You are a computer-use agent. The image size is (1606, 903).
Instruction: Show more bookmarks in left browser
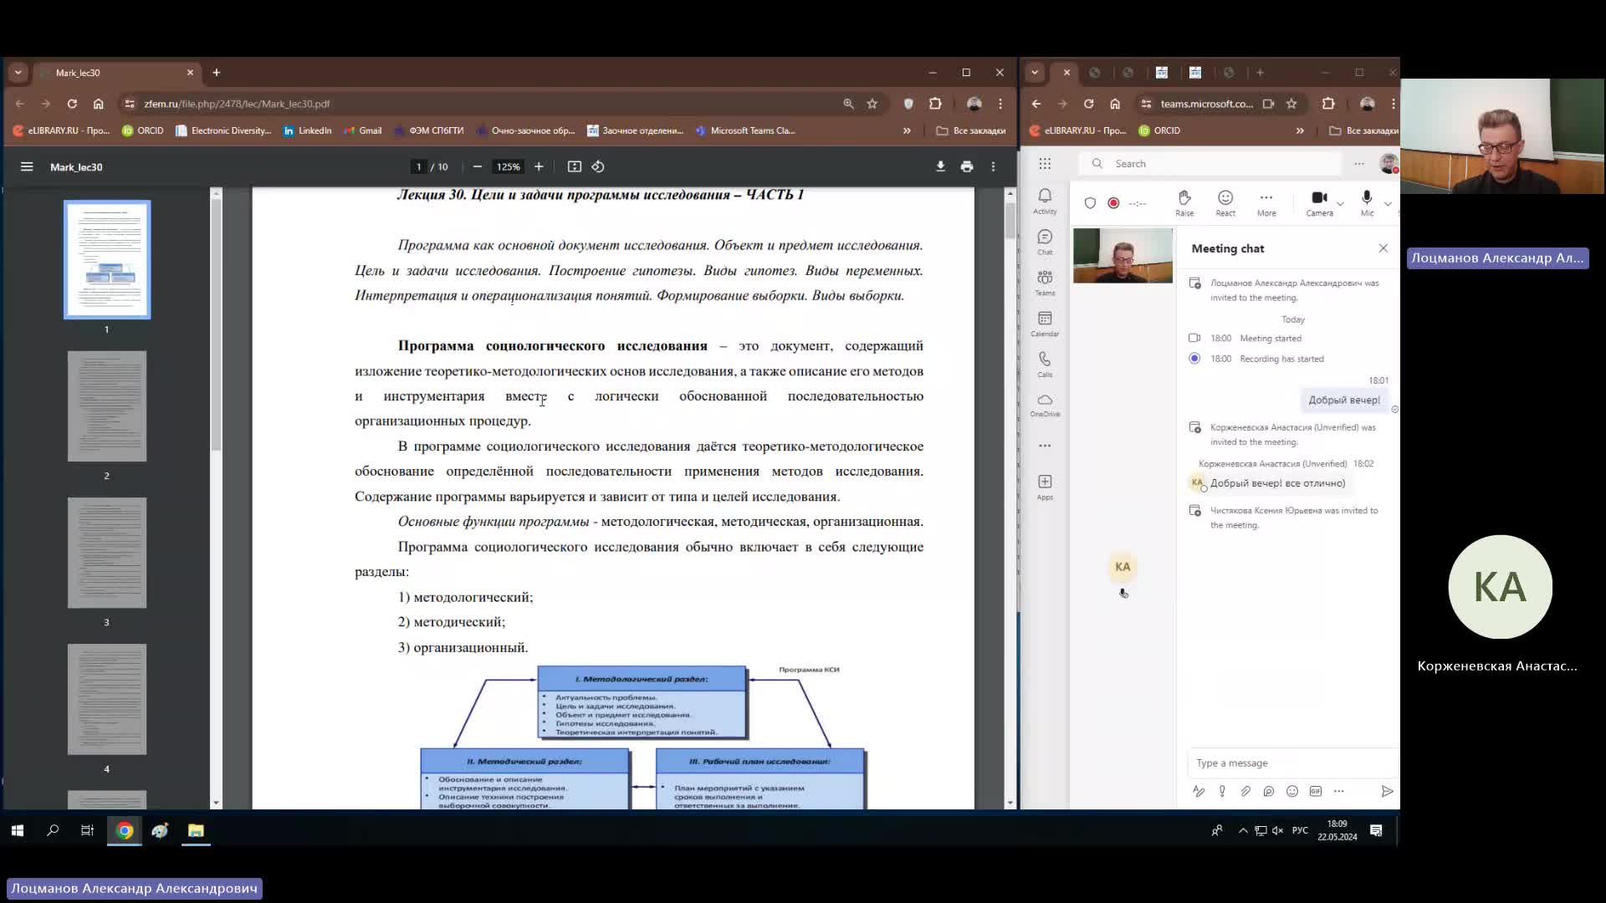point(907,130)
